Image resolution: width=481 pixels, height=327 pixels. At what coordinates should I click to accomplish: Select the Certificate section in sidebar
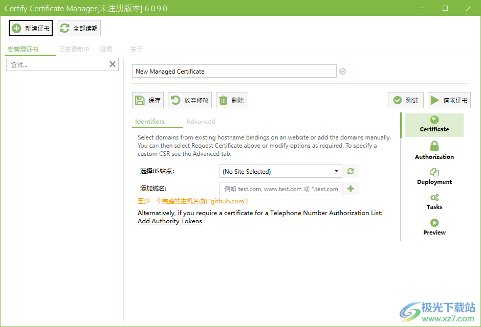pos(434,125)
